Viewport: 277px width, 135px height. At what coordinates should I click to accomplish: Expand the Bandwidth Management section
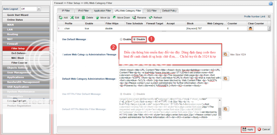[26, 82]
